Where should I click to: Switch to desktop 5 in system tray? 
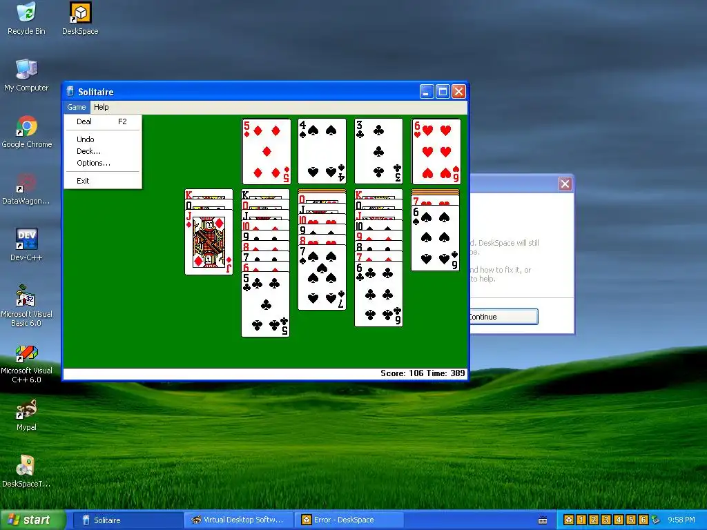click(631, 520)
